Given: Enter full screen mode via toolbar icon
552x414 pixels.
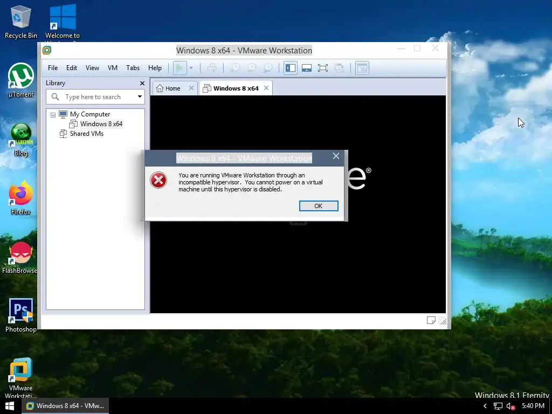Looking at the screenshot, I should pyautogui.click(x=323, y=68).
